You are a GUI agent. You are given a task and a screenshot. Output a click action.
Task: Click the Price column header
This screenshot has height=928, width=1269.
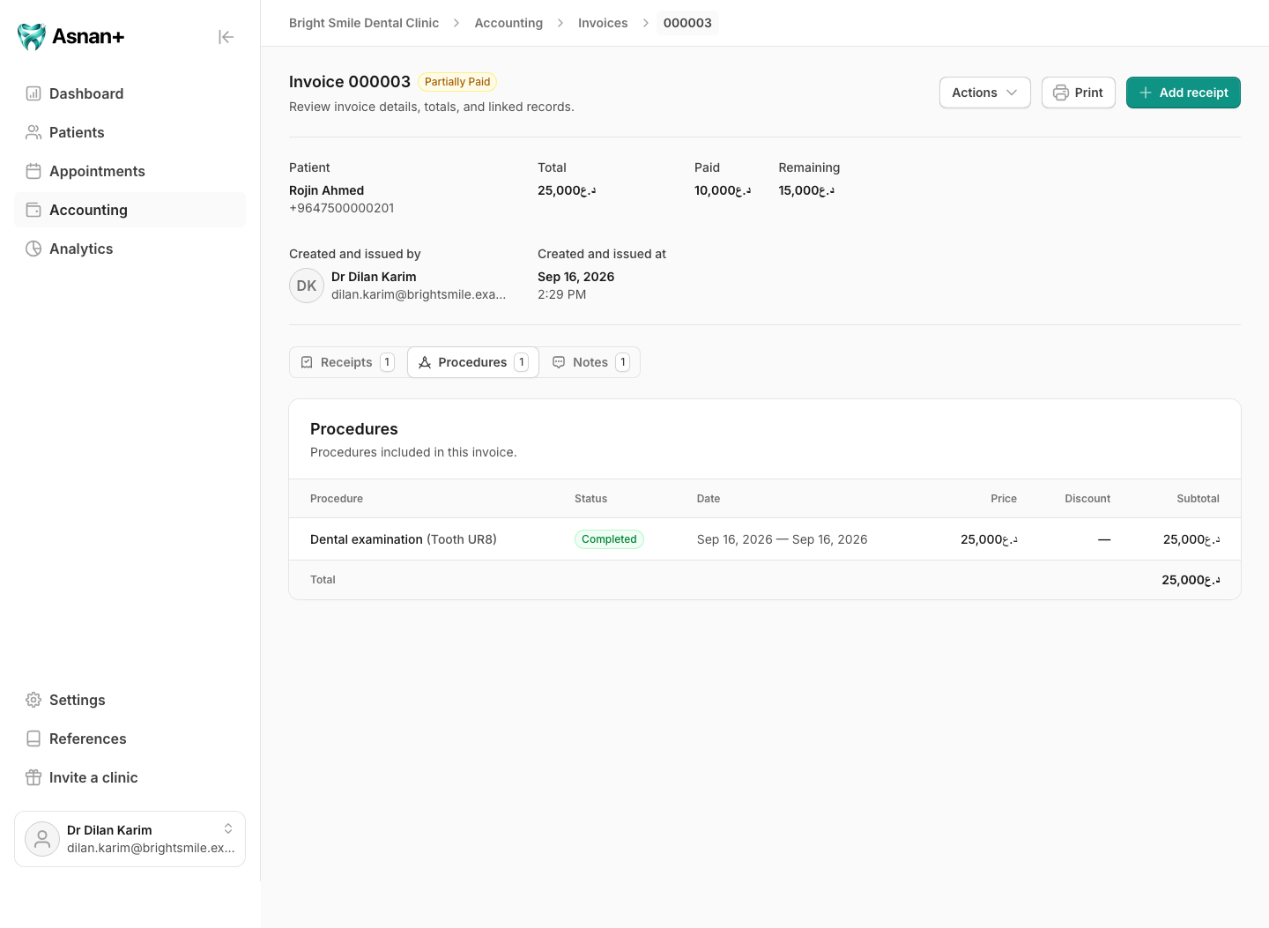[x=1004, y=499]
